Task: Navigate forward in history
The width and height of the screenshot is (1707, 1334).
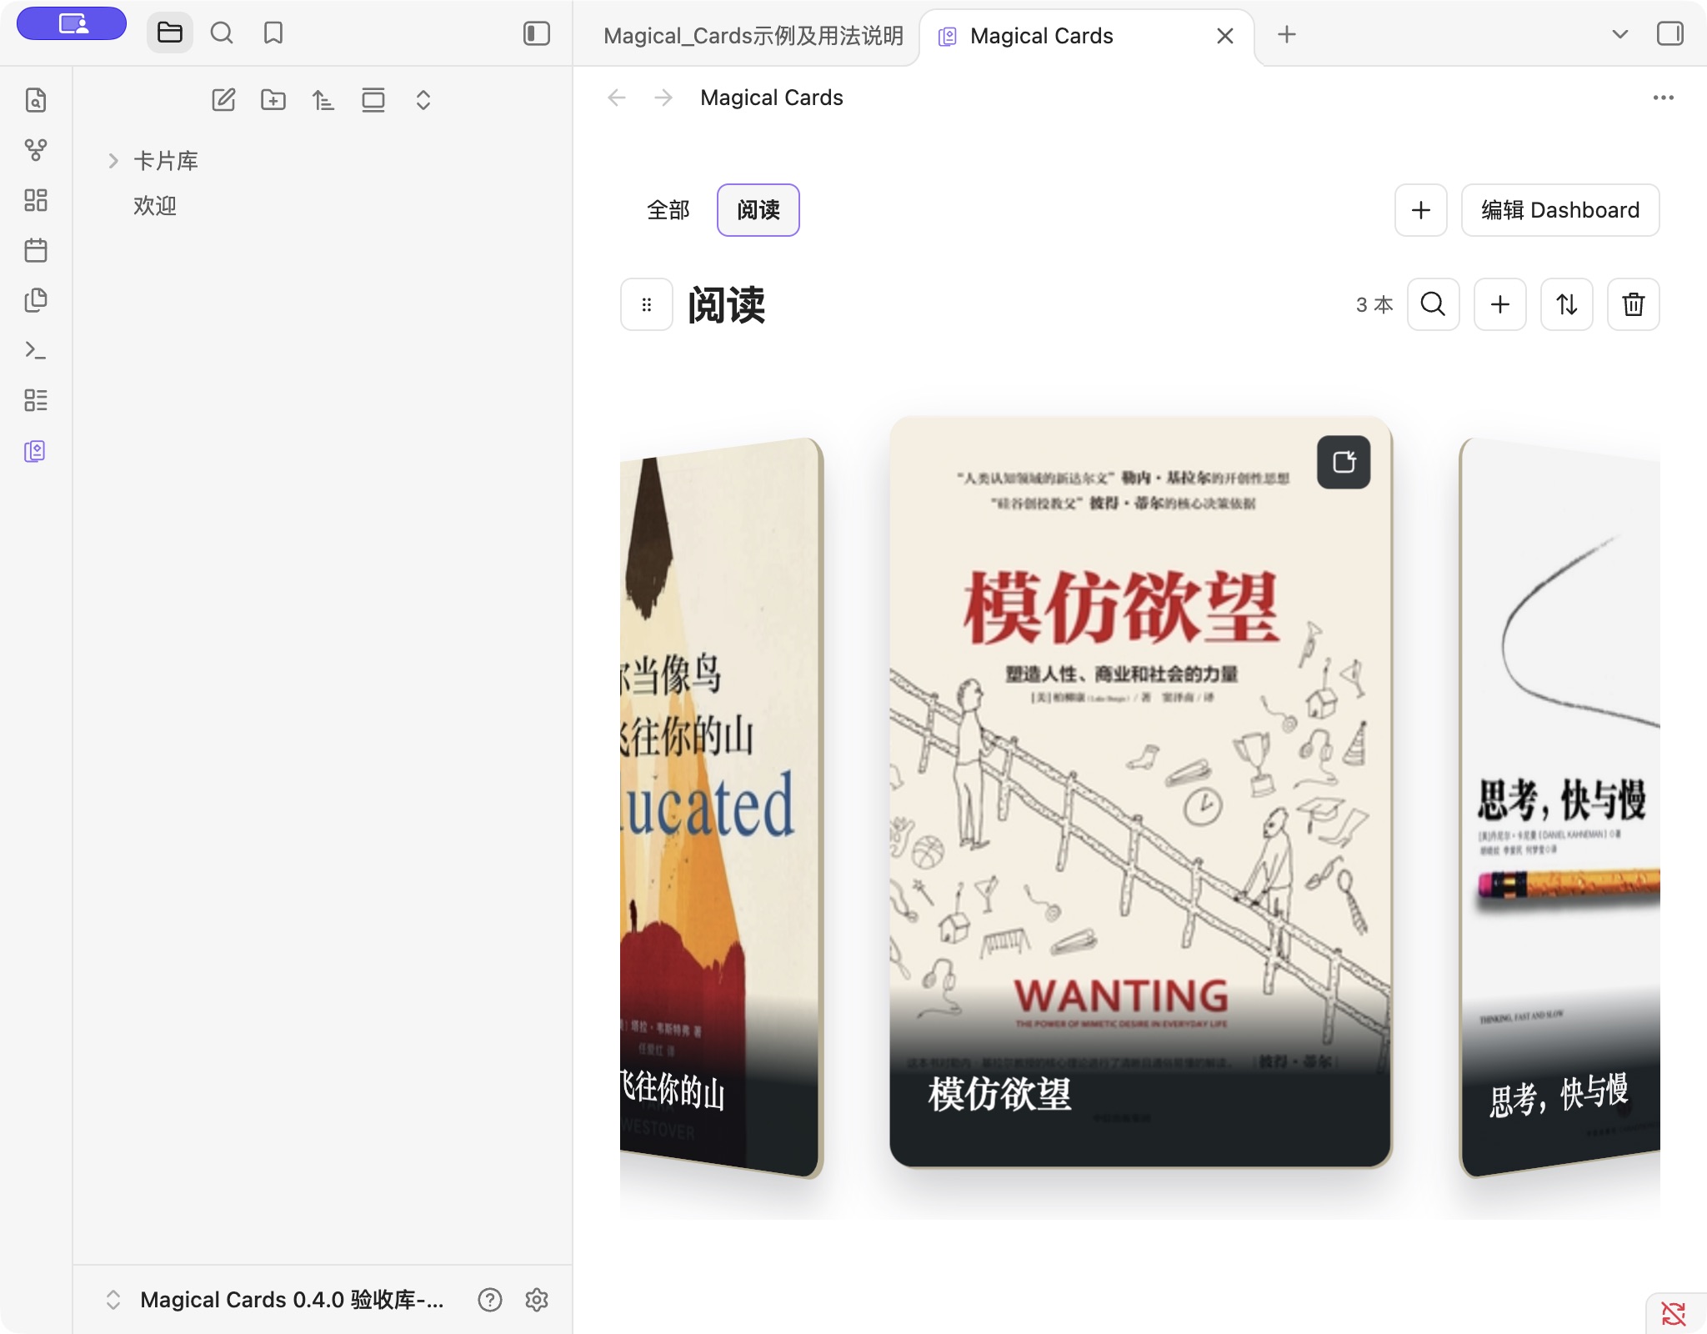Action: (663, 98)
